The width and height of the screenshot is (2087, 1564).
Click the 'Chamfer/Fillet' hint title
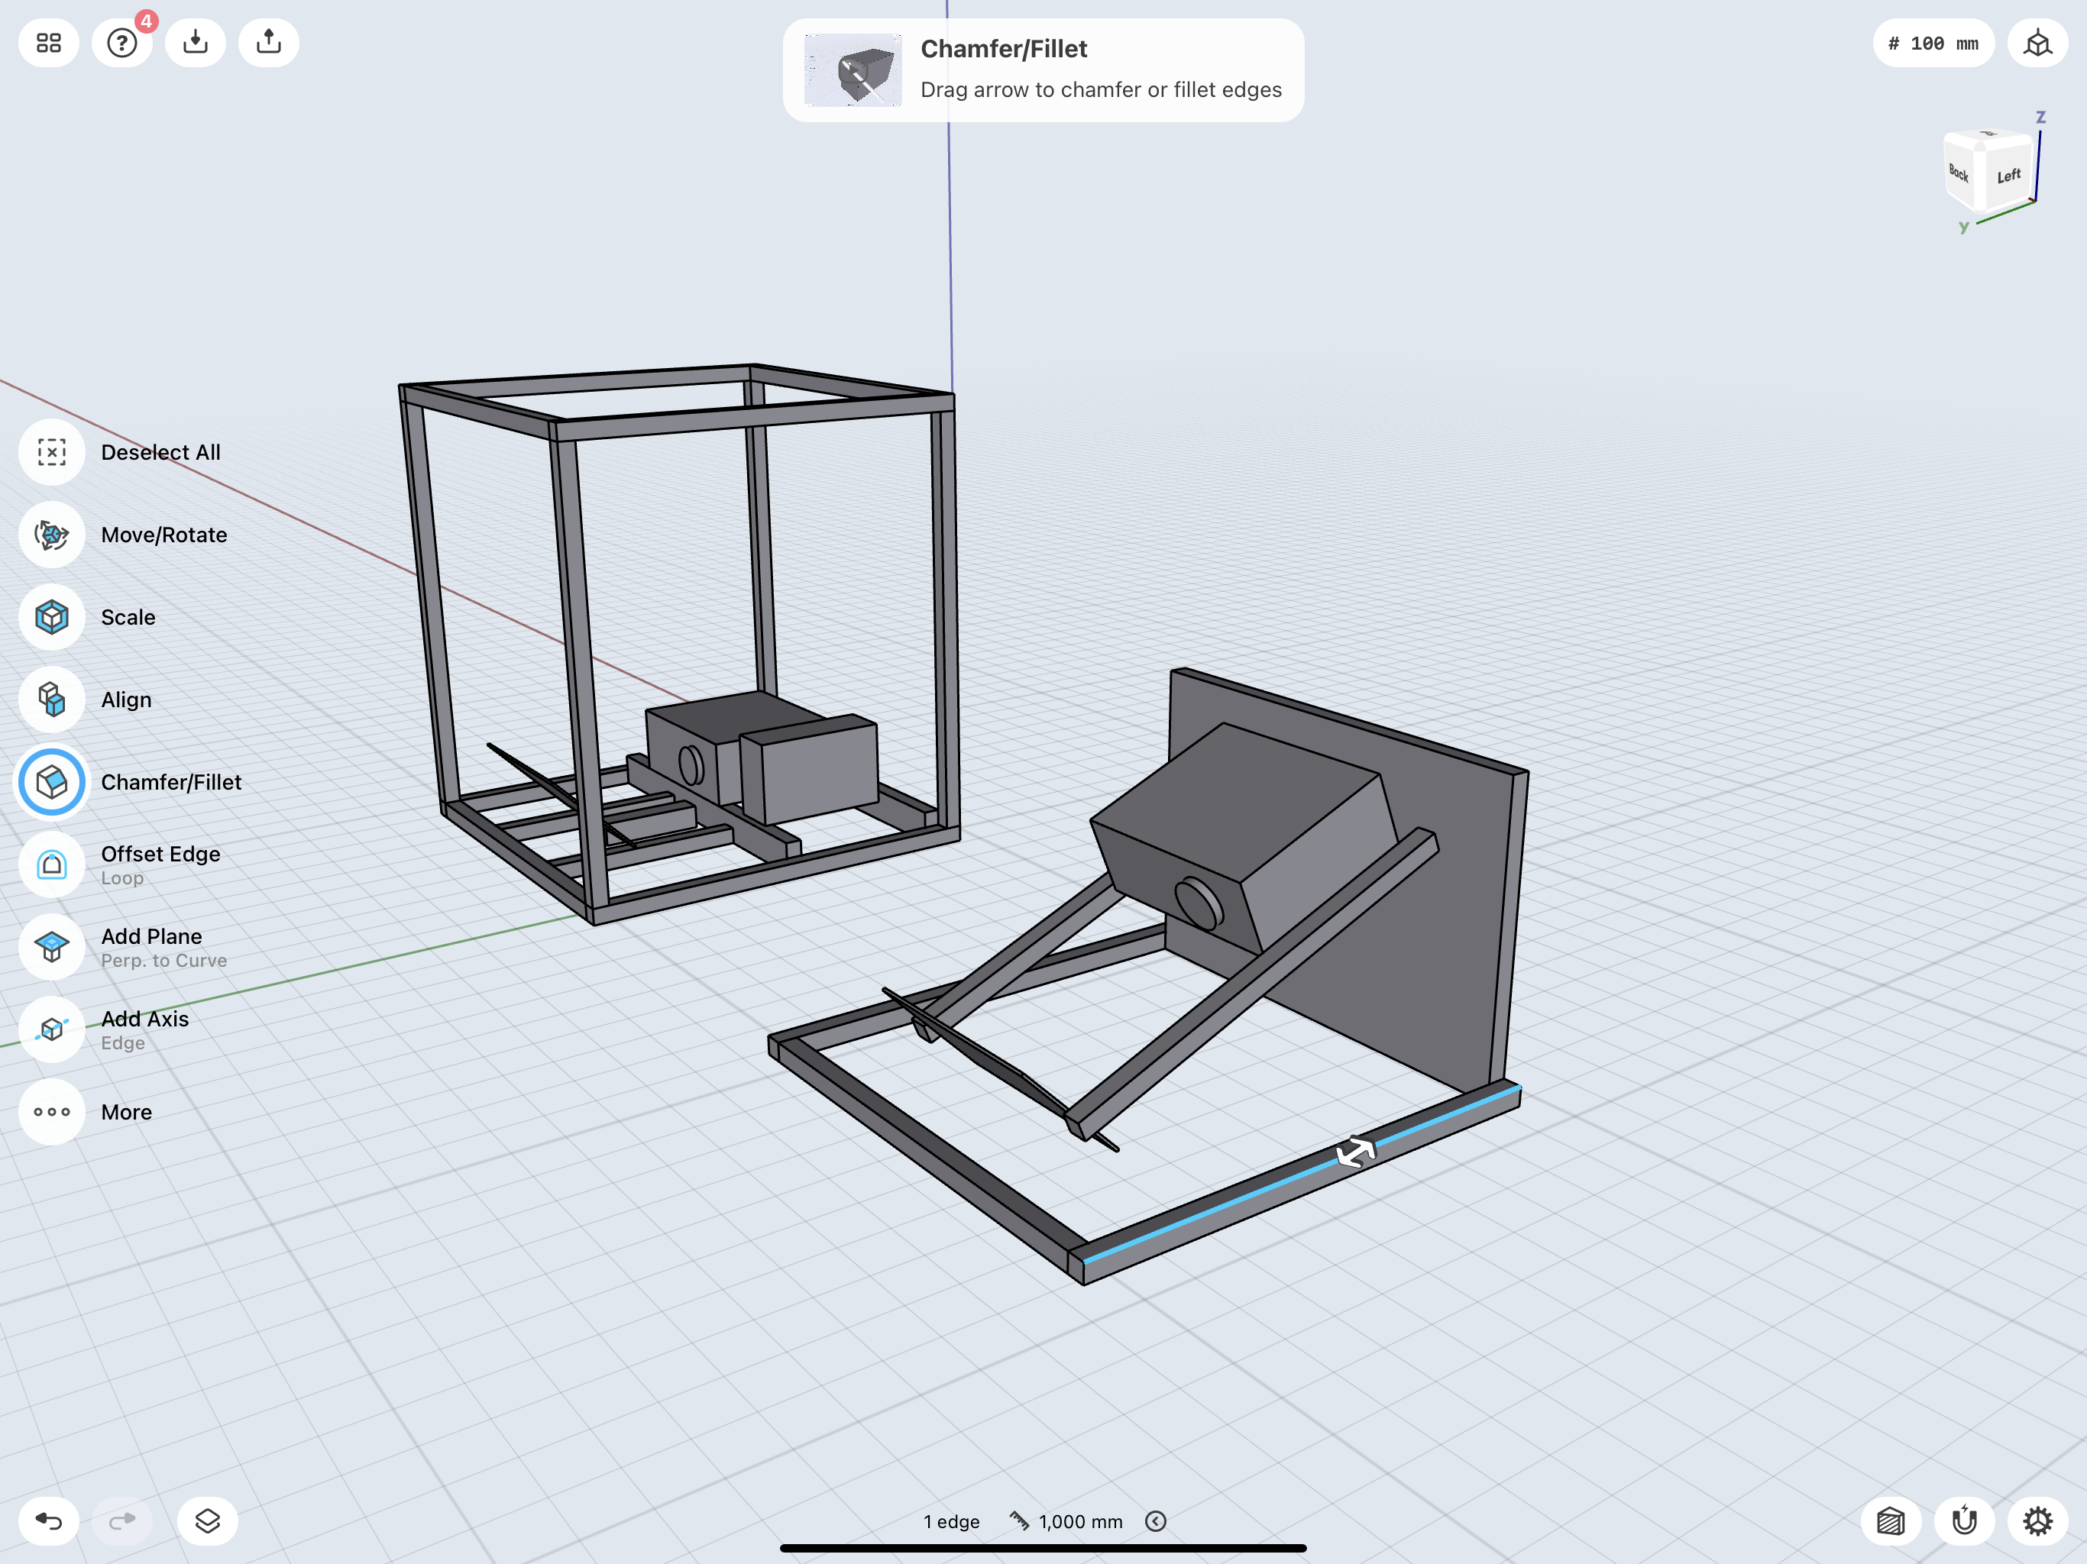point(1004,49)
